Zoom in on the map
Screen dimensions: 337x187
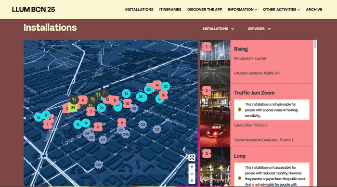click(192, 167)
